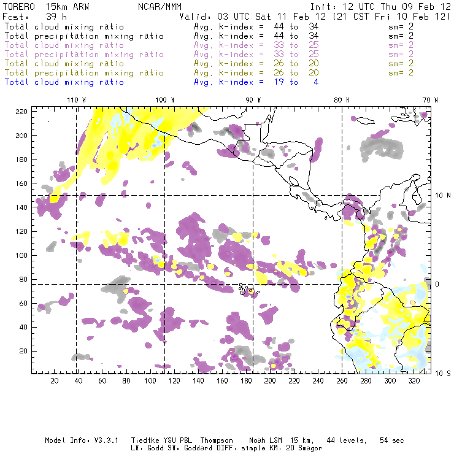Screen dimensions: 454x454
Task: Click the blue "Total cloud mixing ratio" legend label
Action: point(64,82)
